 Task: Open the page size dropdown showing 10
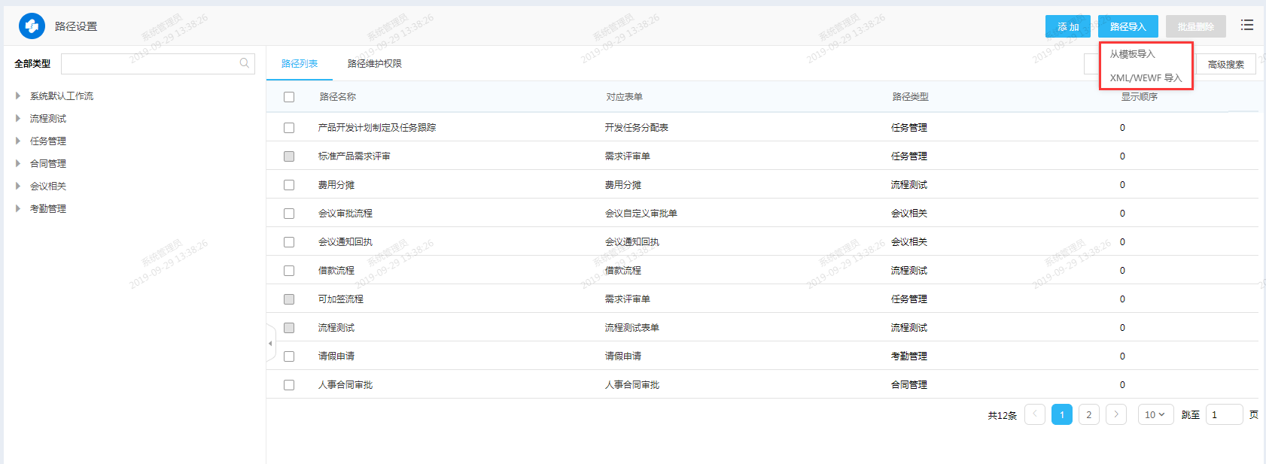[1155, 414]
